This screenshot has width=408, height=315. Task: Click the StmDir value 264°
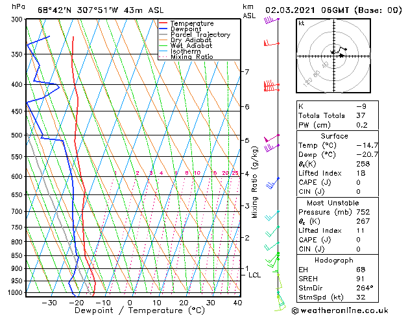click(x=365, y=288)
